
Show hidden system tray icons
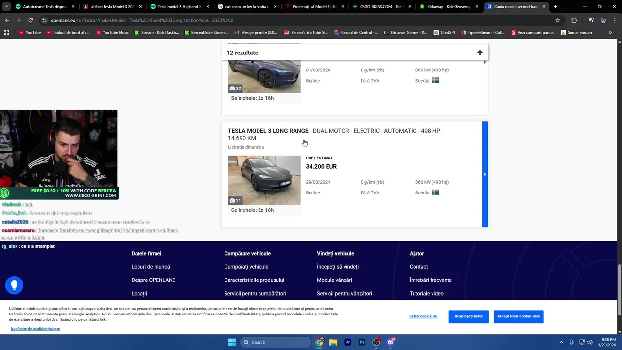coord(561,342)
